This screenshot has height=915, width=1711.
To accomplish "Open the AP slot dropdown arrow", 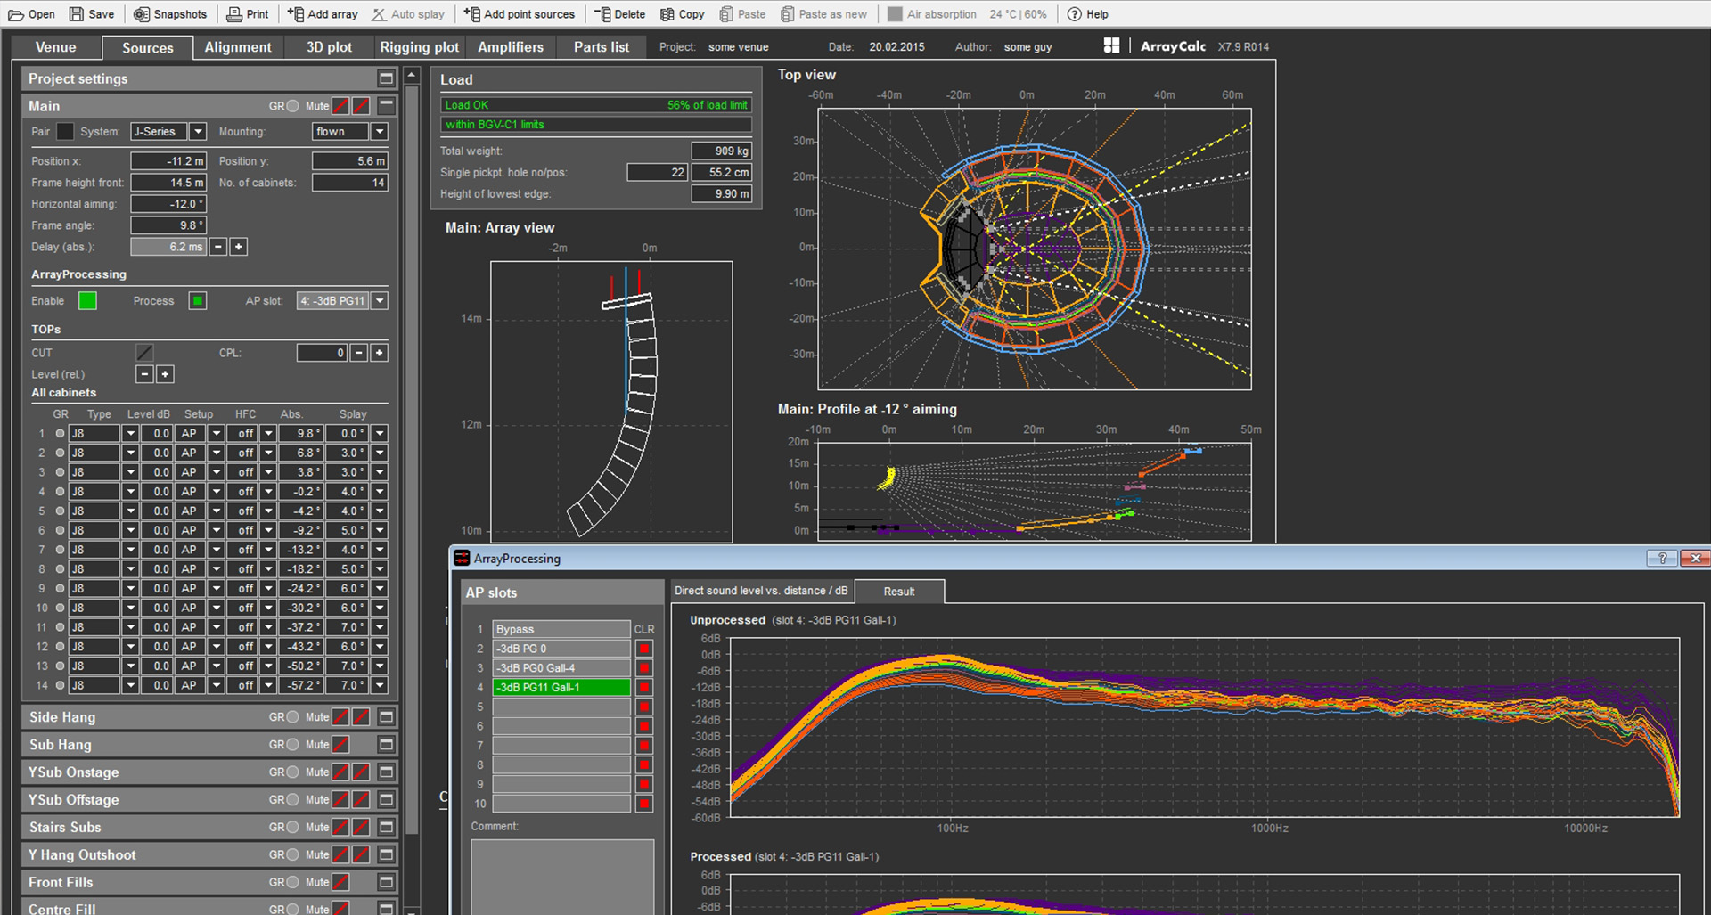I will [380, 301].
